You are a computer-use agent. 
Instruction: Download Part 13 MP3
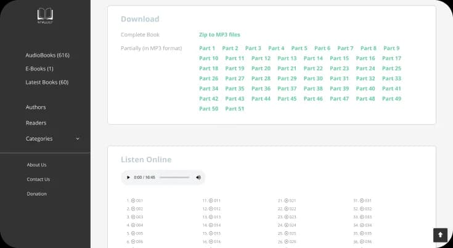[x=287, y=59]
